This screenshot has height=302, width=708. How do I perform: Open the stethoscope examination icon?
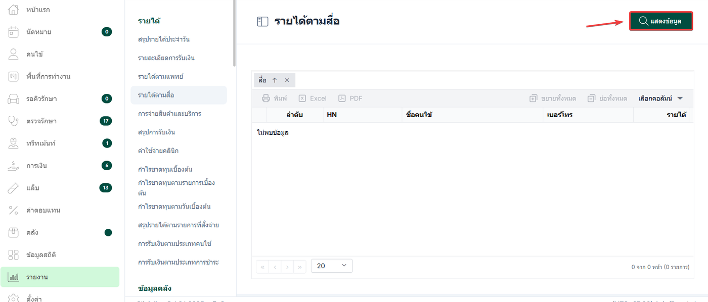(14, 121)
